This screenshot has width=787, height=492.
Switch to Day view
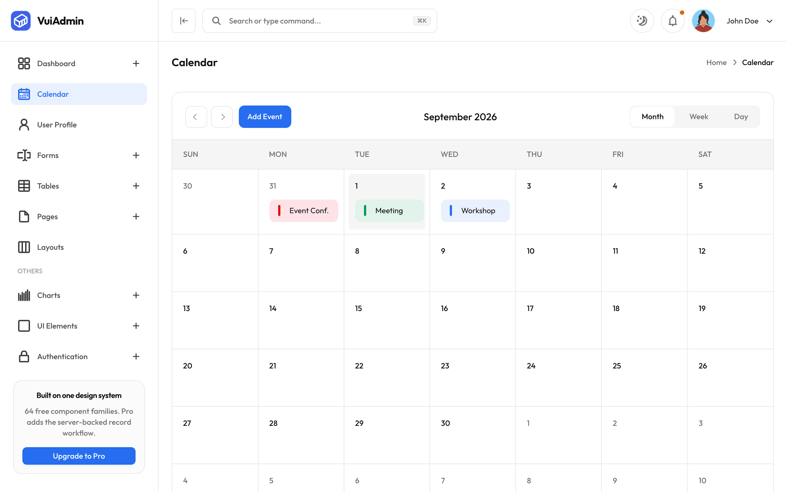[741, 116]
